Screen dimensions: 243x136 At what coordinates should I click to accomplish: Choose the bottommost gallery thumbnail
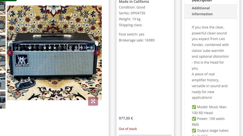pos(3,106)
